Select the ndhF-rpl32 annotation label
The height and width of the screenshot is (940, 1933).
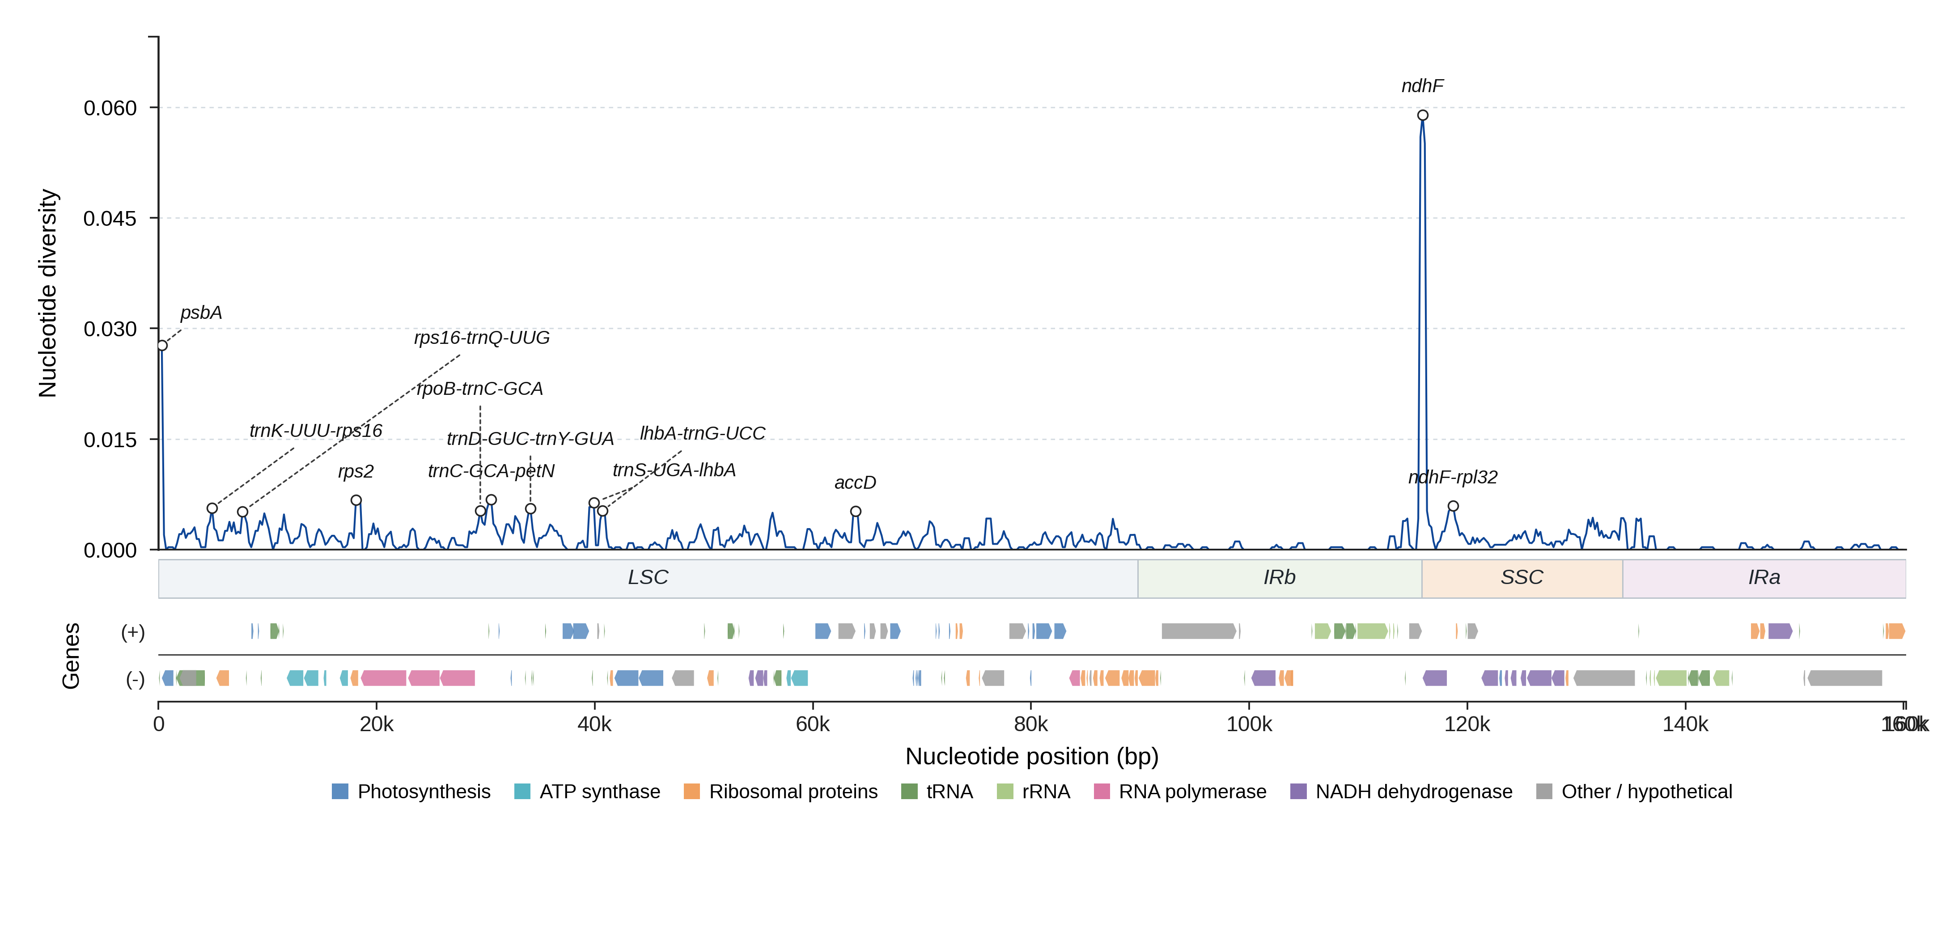1453,477
